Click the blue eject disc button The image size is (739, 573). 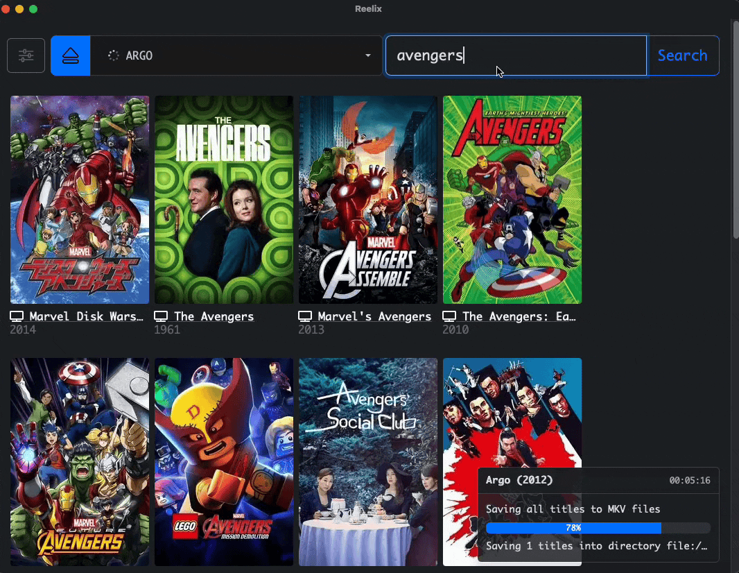(x=71, y=55)
